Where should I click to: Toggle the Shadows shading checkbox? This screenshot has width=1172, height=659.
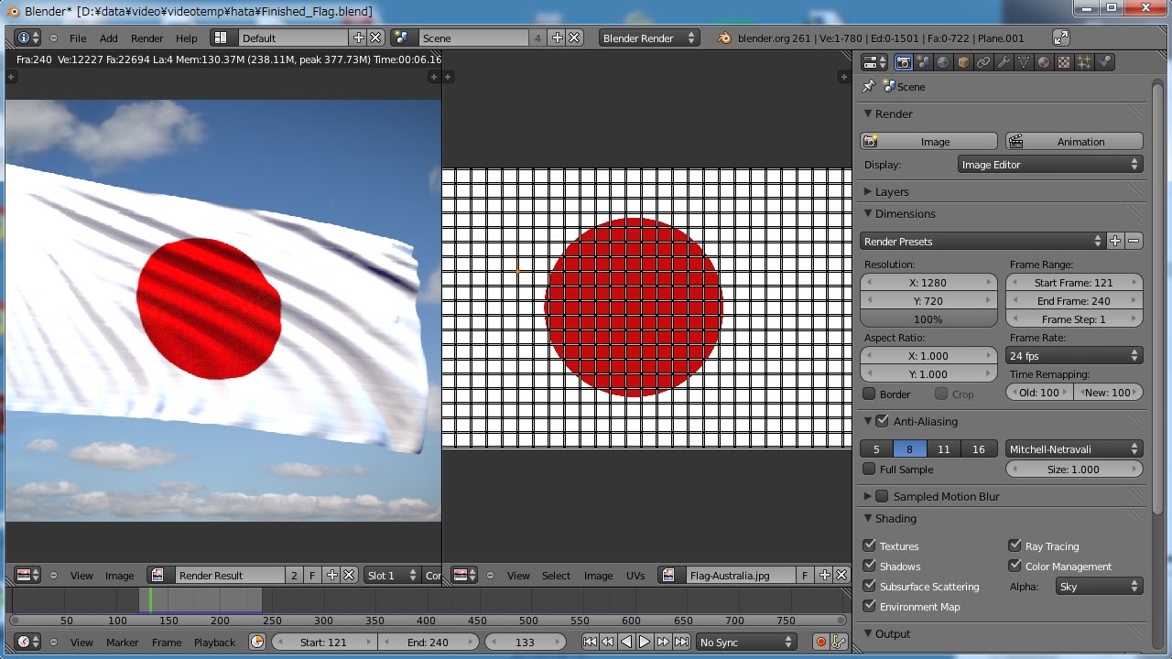click(870, 566)
